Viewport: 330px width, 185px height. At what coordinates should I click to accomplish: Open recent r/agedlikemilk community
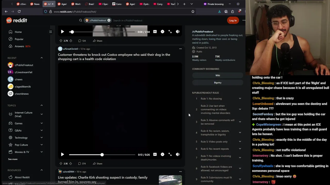pyautogui.click(x=23, y=87)
